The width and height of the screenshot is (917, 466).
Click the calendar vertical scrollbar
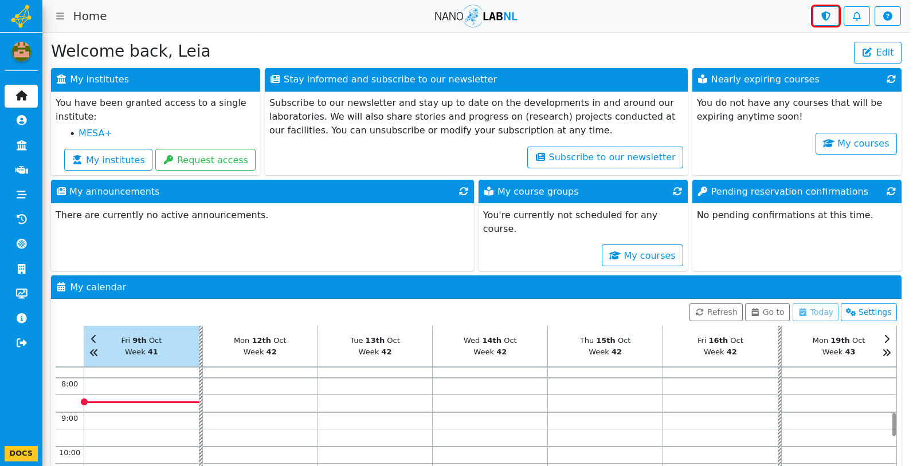[894, 424]
